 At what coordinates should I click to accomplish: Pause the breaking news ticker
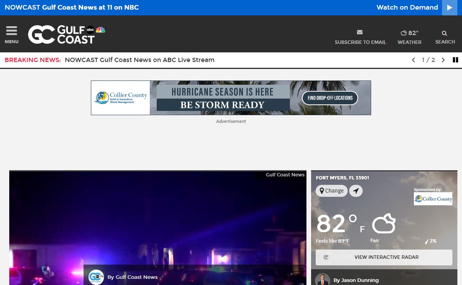pos(455,60)
